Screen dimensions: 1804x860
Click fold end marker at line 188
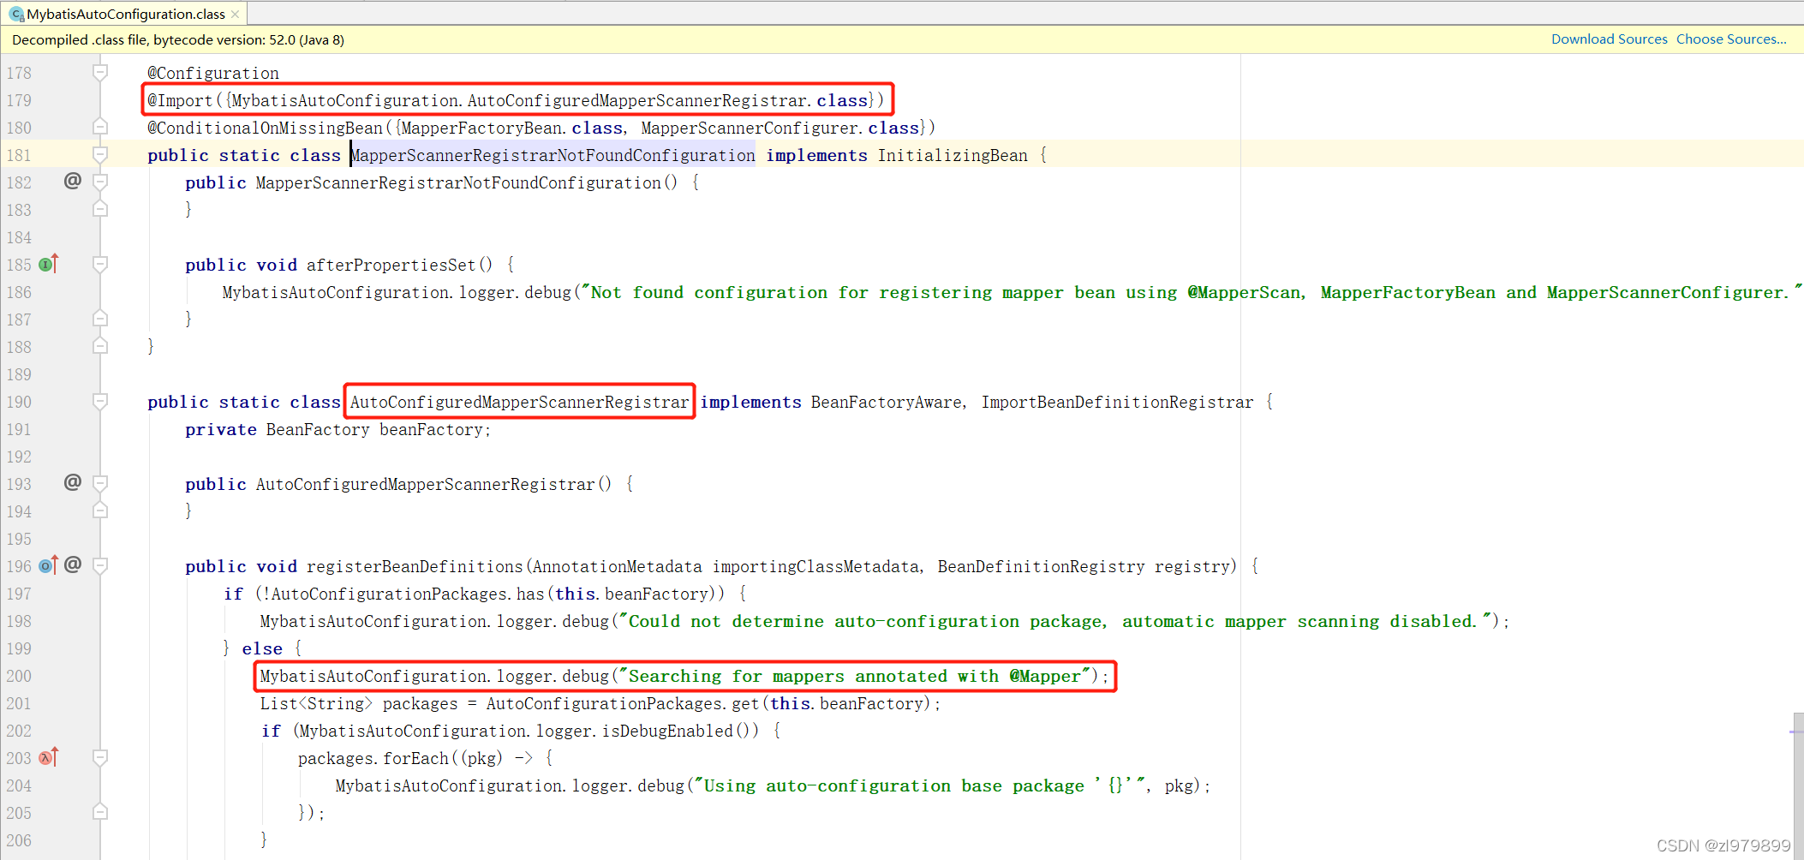click(x=100, y=347)
